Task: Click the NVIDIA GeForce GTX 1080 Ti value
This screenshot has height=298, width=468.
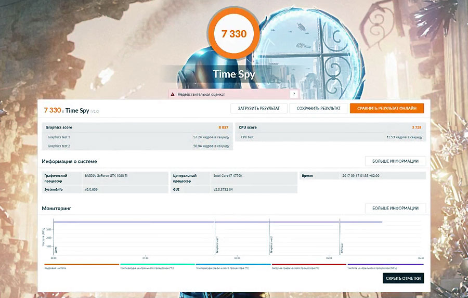Action: point(106,176)
